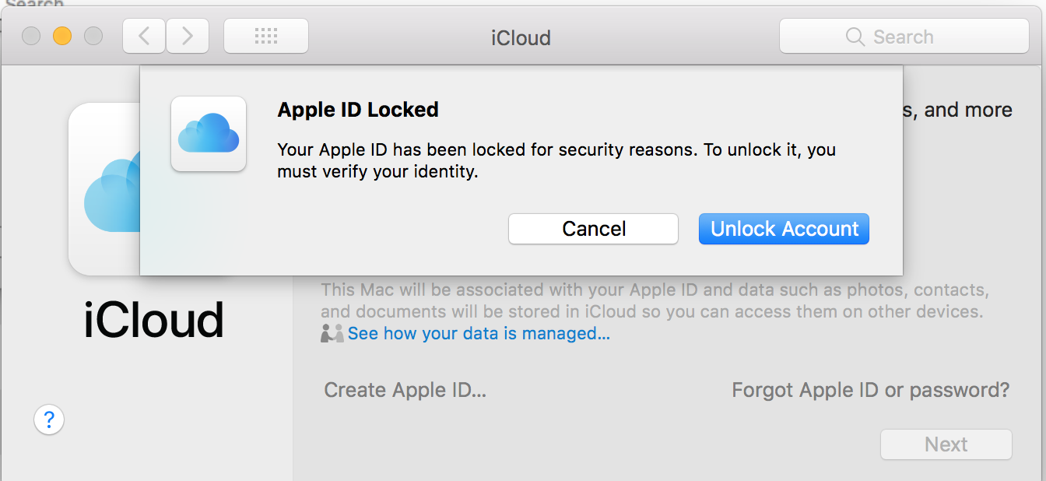1046x481 pixels.
Task: Open "See how your data is managed" link
Action: coord(479,334)
